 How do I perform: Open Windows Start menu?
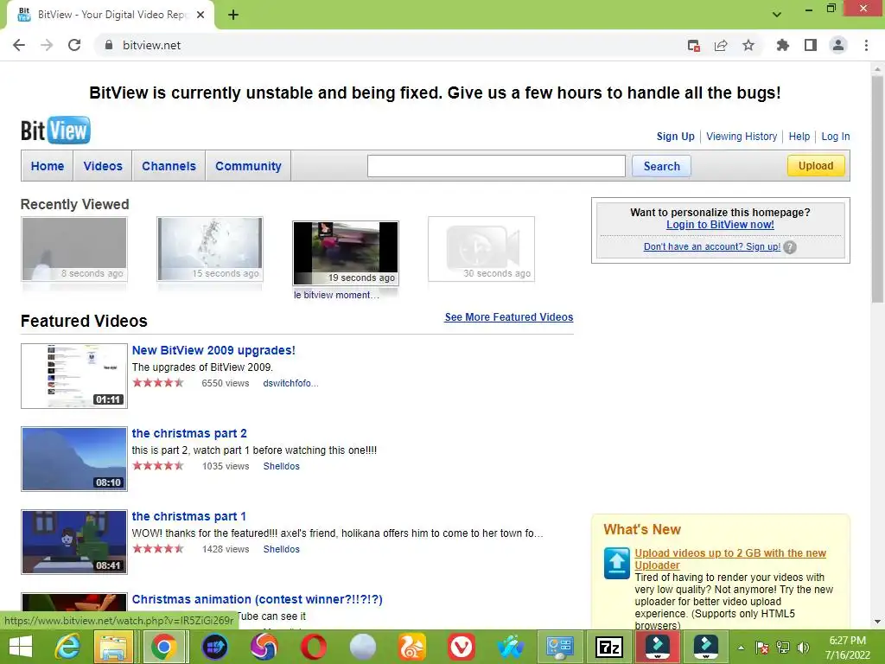[21, 647]
